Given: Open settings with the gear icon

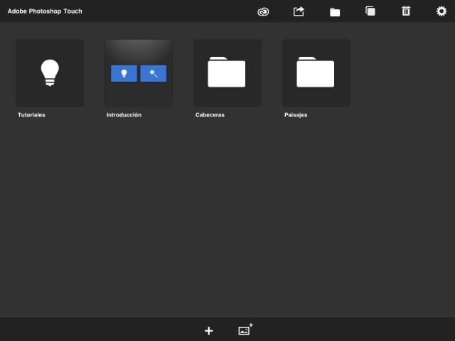Looking at the screenshot, I should [441, 11].
